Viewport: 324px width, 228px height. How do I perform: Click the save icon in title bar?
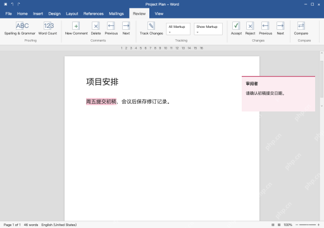point(6,4)
